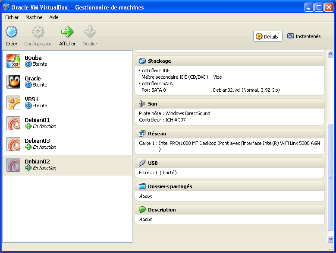336x253 pixels.
Task: Click the power icon under Oracle
Action: 28,85
